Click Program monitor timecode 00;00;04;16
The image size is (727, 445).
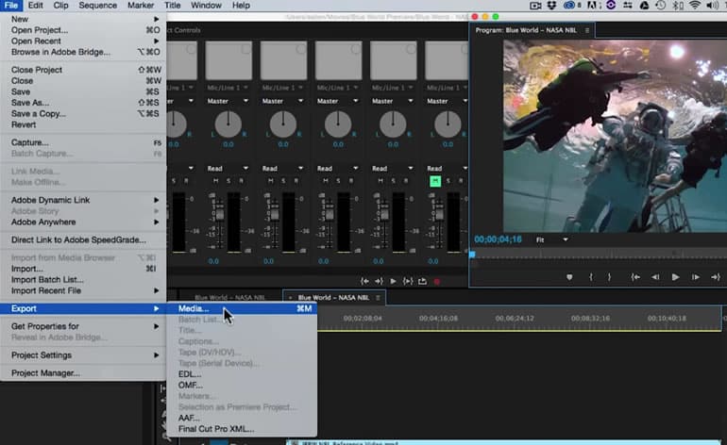(x=498, y=239)
